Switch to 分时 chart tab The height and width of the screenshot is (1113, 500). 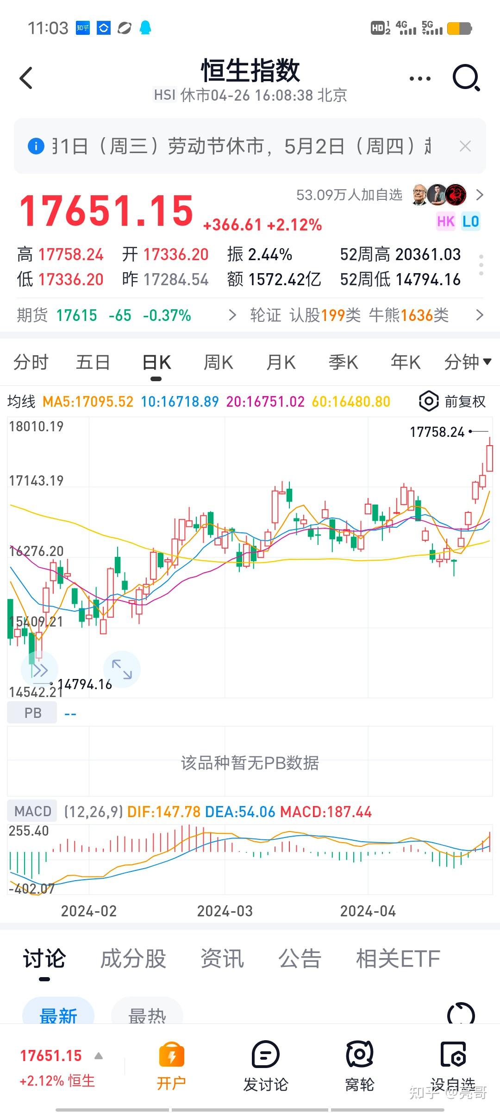point(31,362)
